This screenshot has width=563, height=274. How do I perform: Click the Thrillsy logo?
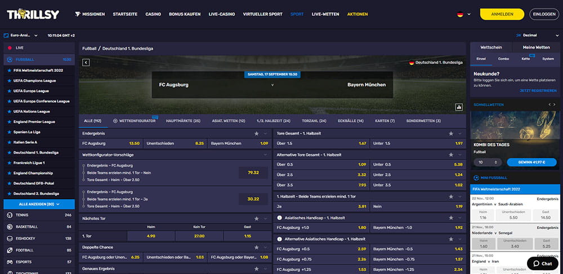click(x=33, y=14)
